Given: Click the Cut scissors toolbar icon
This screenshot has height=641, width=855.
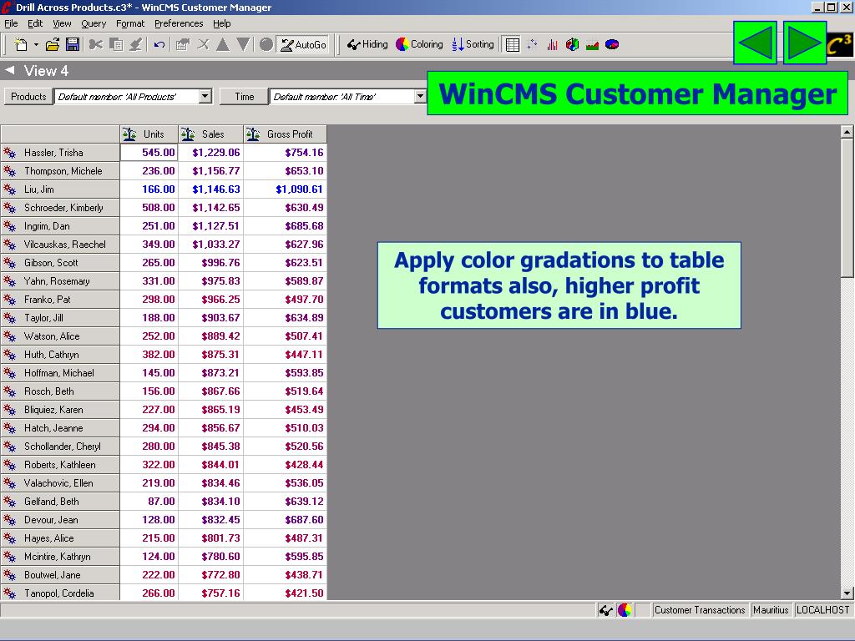Looking at the screenshot, I should tap(96, 45).
